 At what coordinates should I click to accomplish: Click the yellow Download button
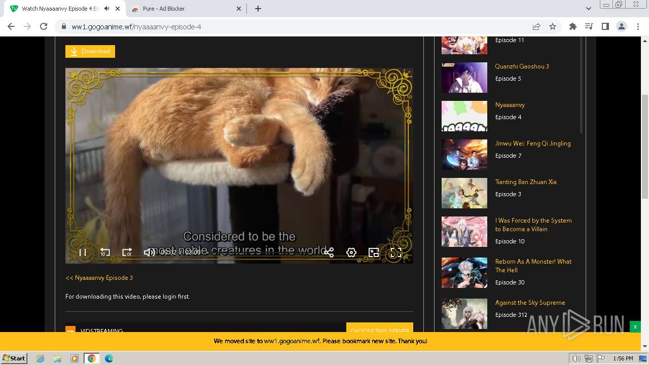(x=90, y=51)
